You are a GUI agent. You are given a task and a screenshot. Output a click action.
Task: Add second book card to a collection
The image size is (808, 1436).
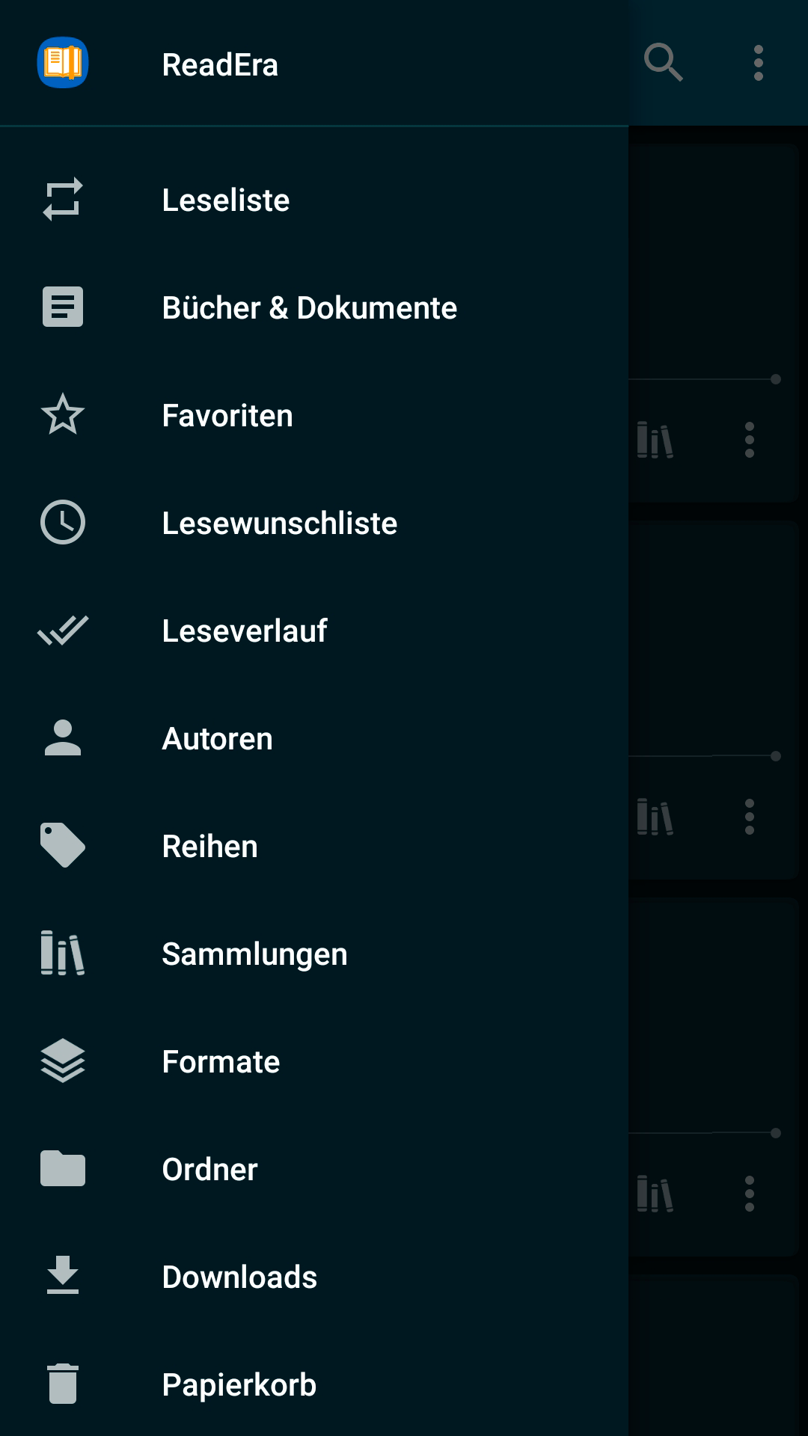point(655,817)
